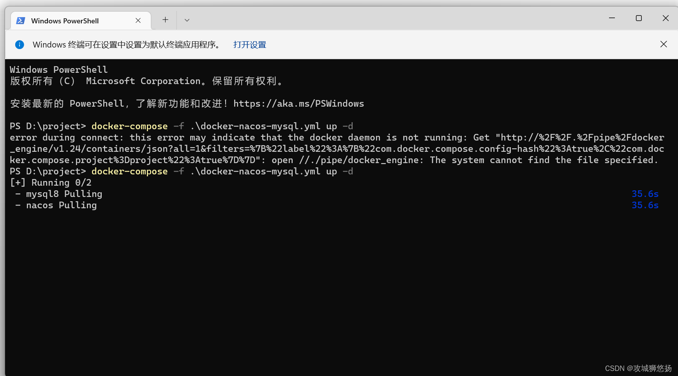Dismiss the notification banner via its X icon

(x=663, y=44)
